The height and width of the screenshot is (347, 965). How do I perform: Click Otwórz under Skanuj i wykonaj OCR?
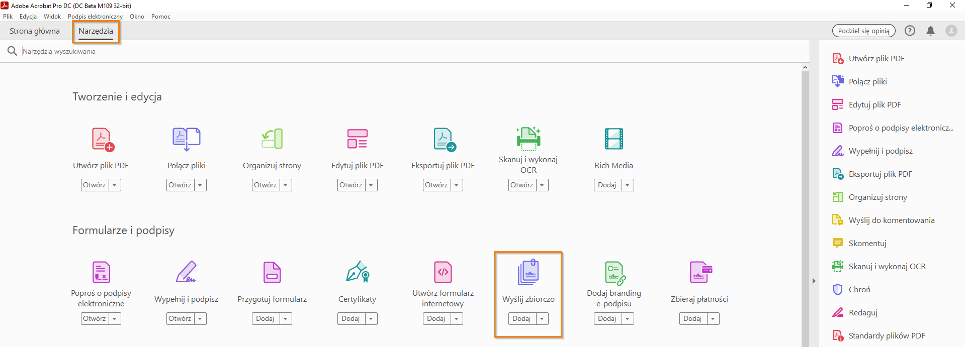[522, 185]
